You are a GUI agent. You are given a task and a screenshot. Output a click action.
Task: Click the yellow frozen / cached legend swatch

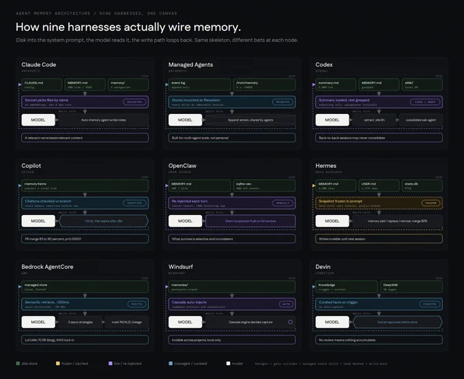(58, 363)
